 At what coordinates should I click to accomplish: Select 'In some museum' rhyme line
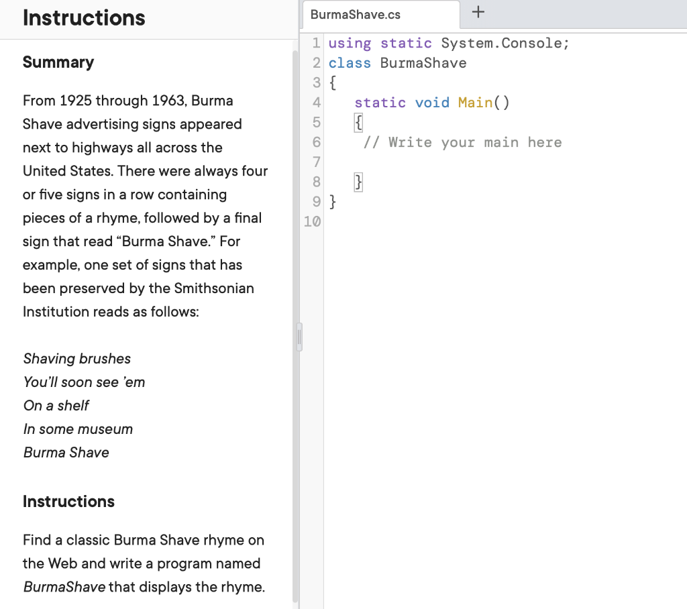(x=78, y=429)
